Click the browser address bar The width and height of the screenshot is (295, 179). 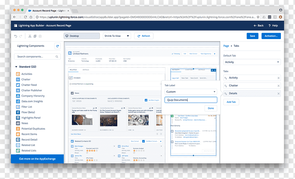pos(147,17)
